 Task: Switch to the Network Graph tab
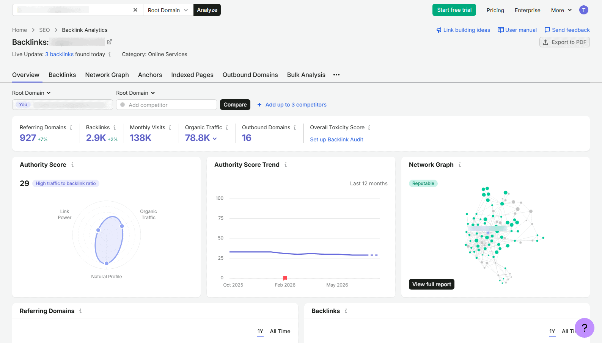(107, 75)
